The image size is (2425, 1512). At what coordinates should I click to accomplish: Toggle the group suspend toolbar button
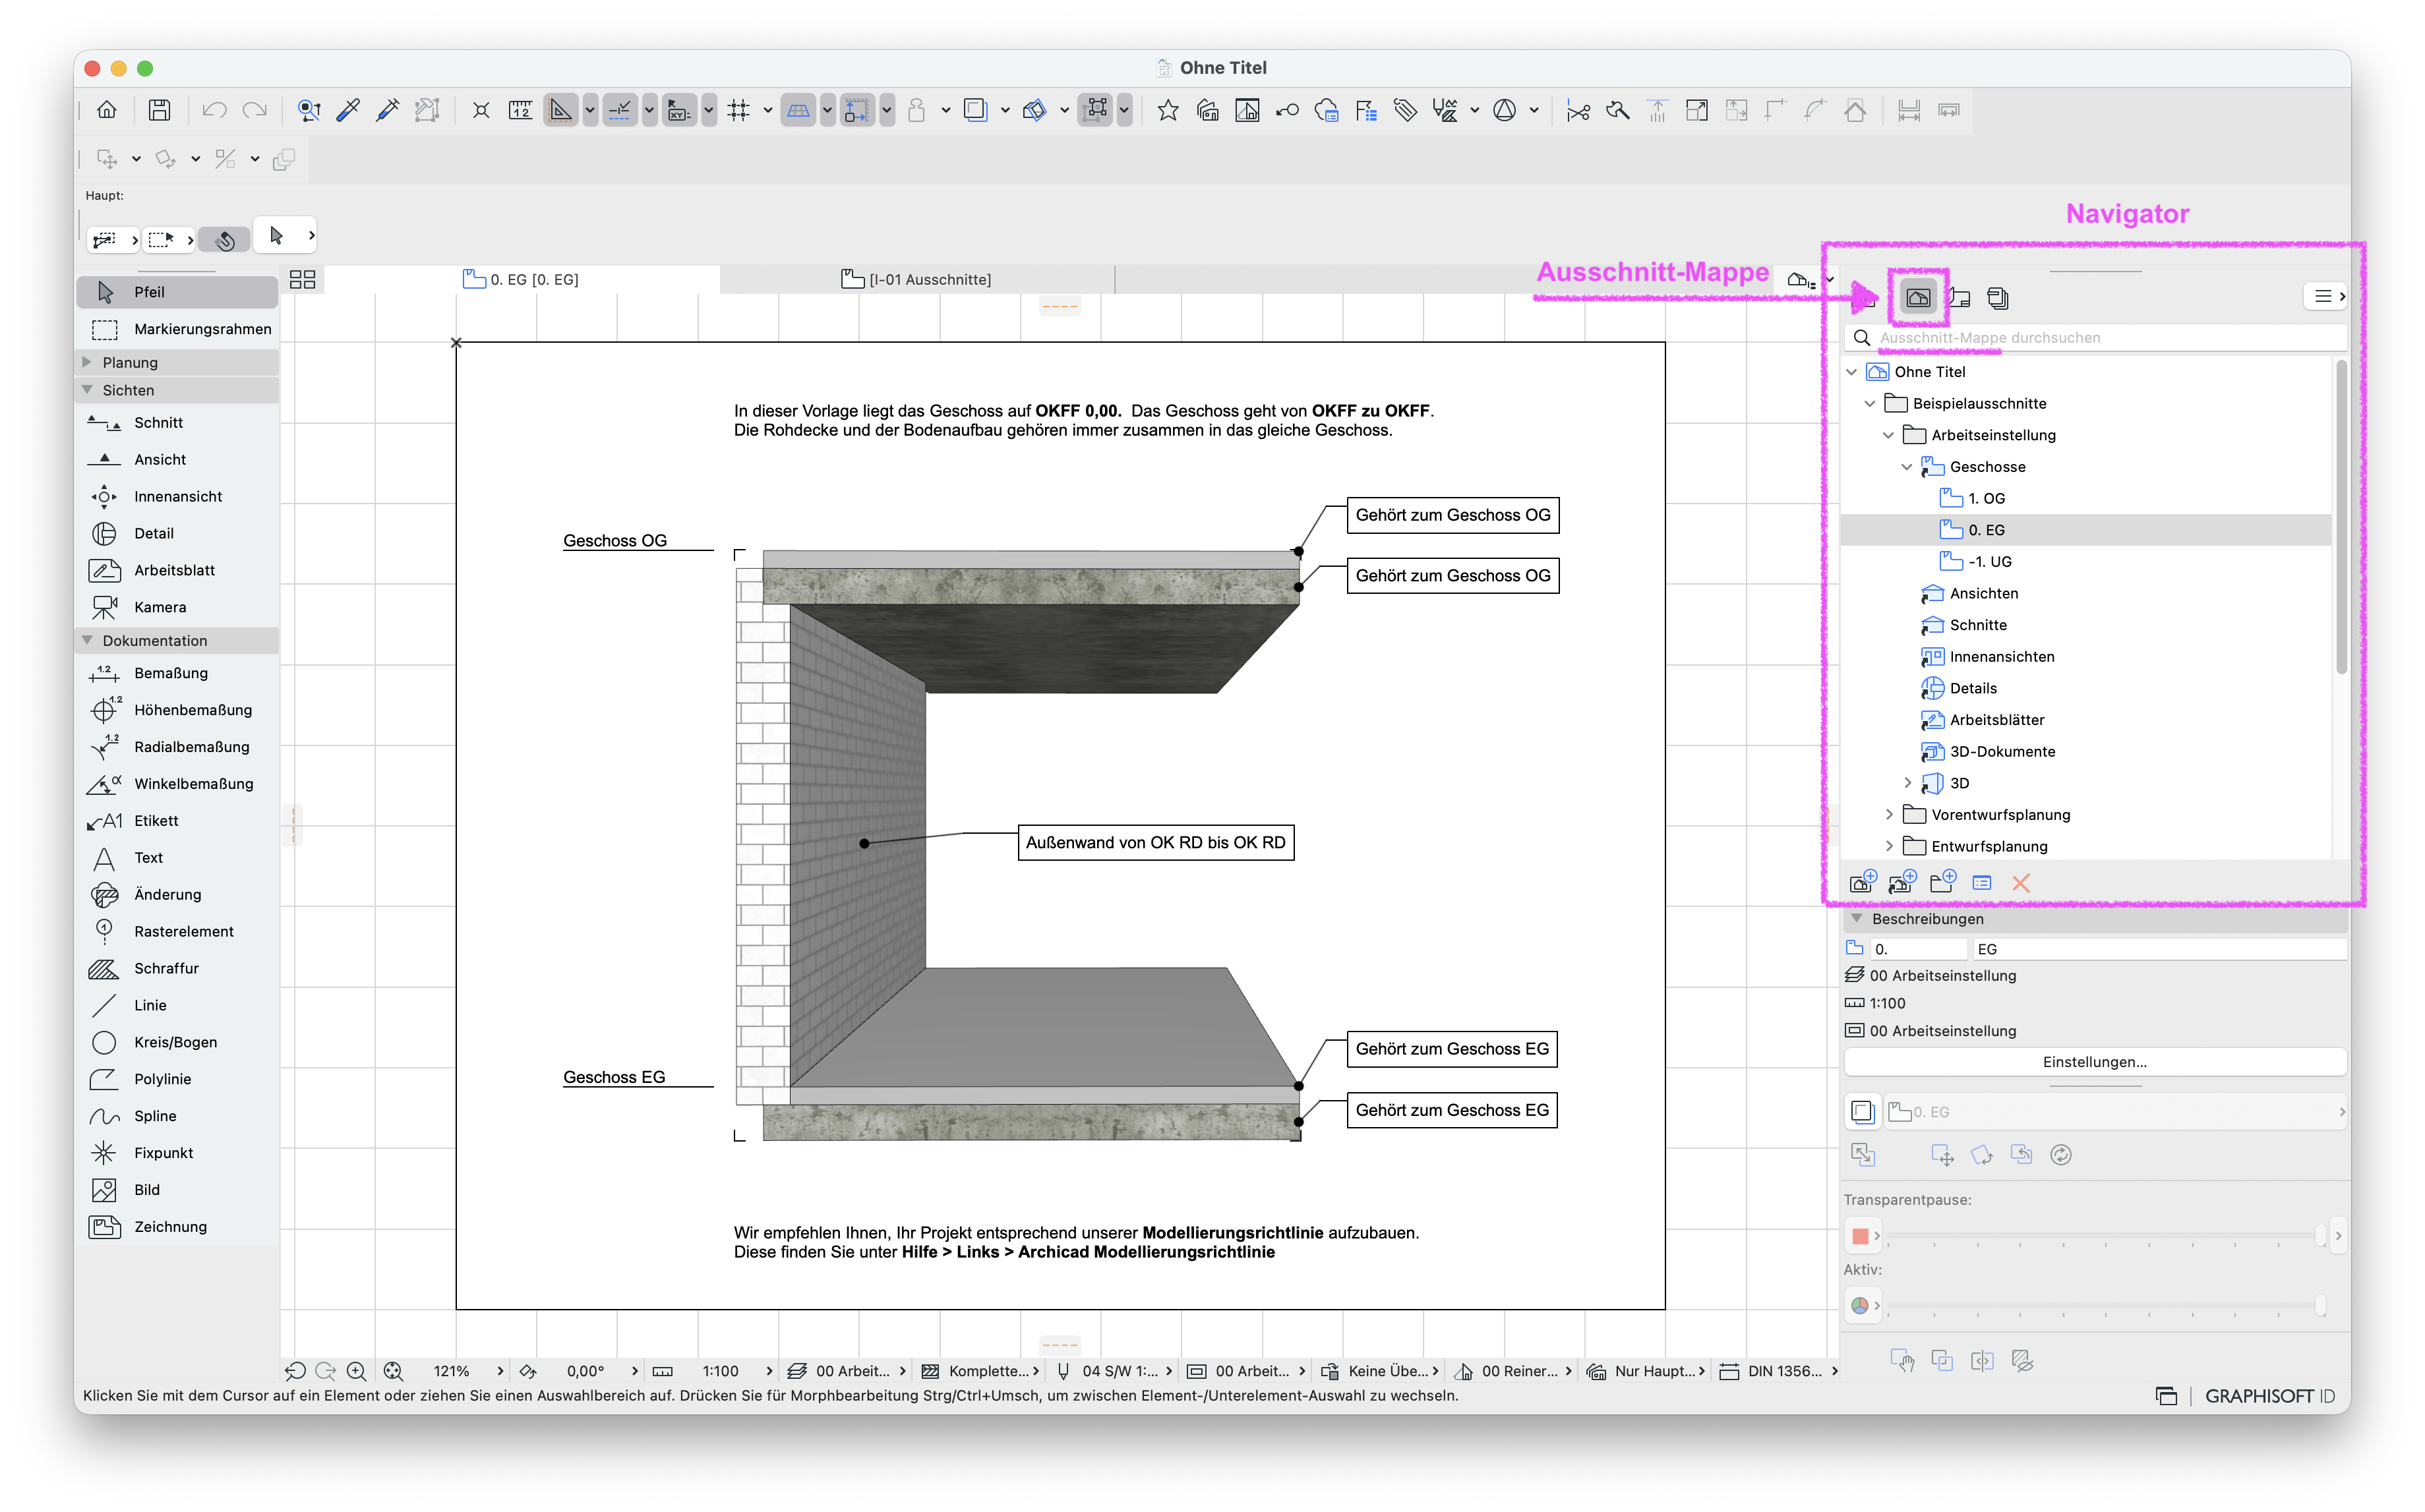1097,110
